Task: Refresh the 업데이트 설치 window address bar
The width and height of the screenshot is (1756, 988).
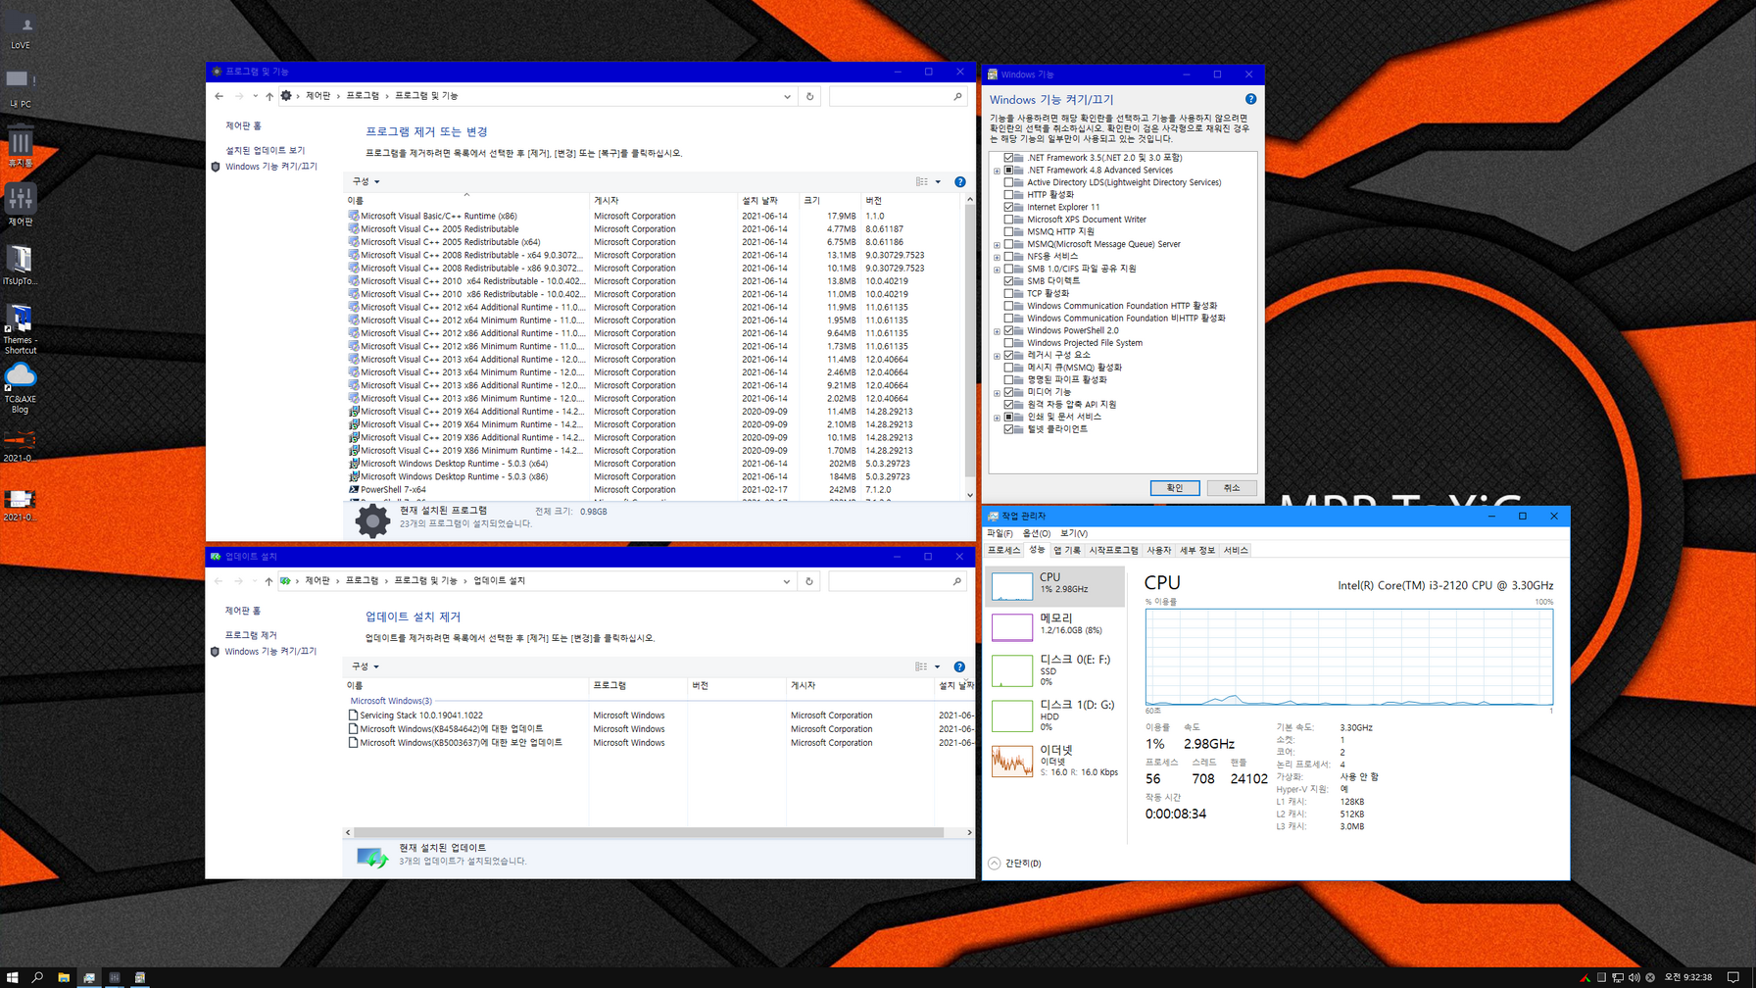Action: [809, 581]
